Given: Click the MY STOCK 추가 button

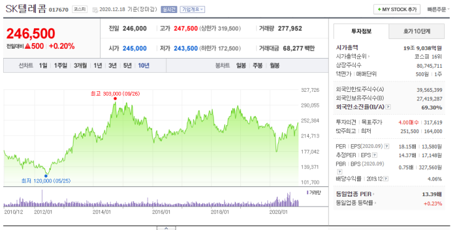Looking at the screenshot, I should (x=397, y=10).
